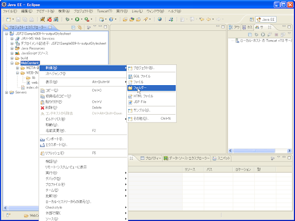295x221 pixels.
Task: Click the green Run toolbar icon
Action: 77,19
